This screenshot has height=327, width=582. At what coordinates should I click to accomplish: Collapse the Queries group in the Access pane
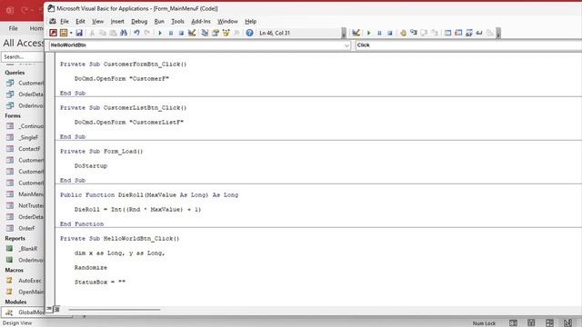(15, 73)
